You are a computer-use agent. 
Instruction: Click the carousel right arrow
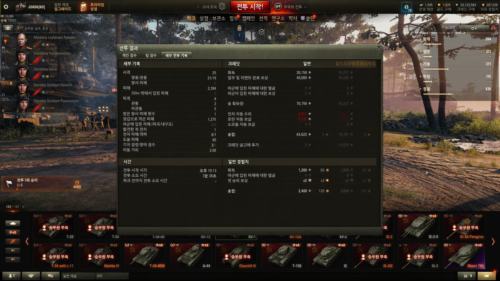[493, 242]
